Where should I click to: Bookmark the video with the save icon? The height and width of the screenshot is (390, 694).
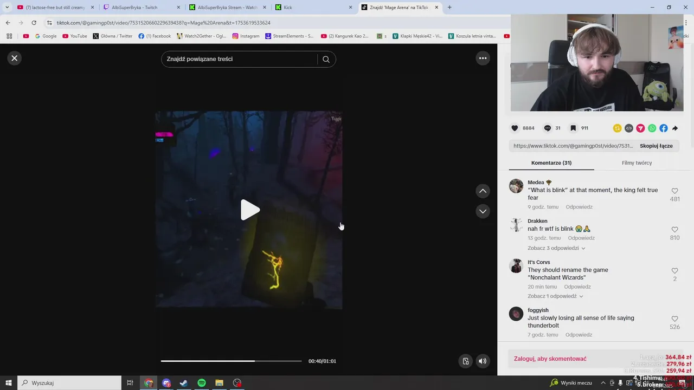click(x=573, y=128)
